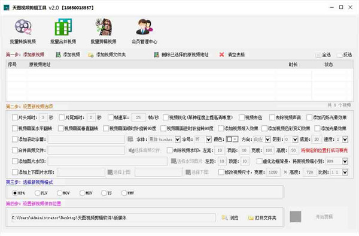The width and height of the screenshot is (359, 236).
Task: Open the 批量转换视频 tool icon
Action: [x=23, y=31]
